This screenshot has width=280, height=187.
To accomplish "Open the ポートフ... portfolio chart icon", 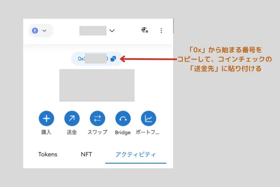I will tap(148, 119).
